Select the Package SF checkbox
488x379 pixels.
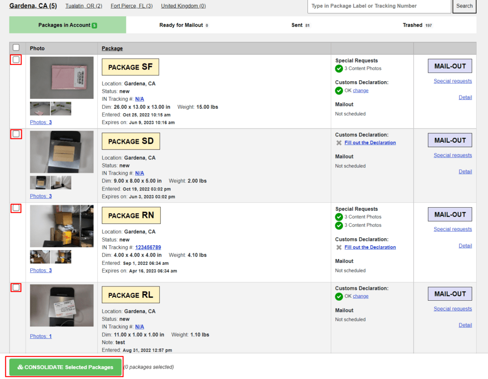tap(16, 60)
